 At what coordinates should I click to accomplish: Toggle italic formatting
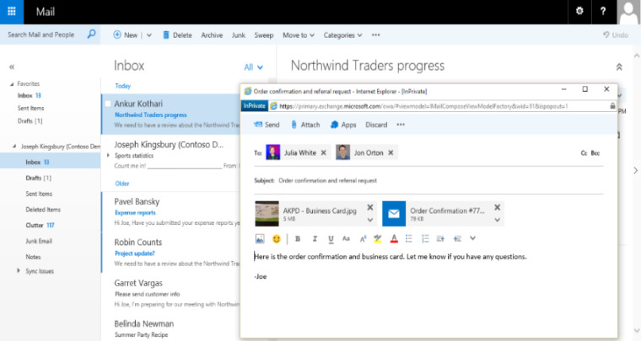click(x=315, y=238)
